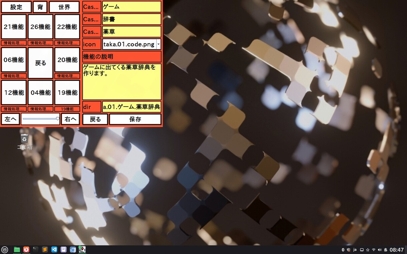Click the security shield tray icon
This screenshot has height=254, width=407.
point(349,250)
